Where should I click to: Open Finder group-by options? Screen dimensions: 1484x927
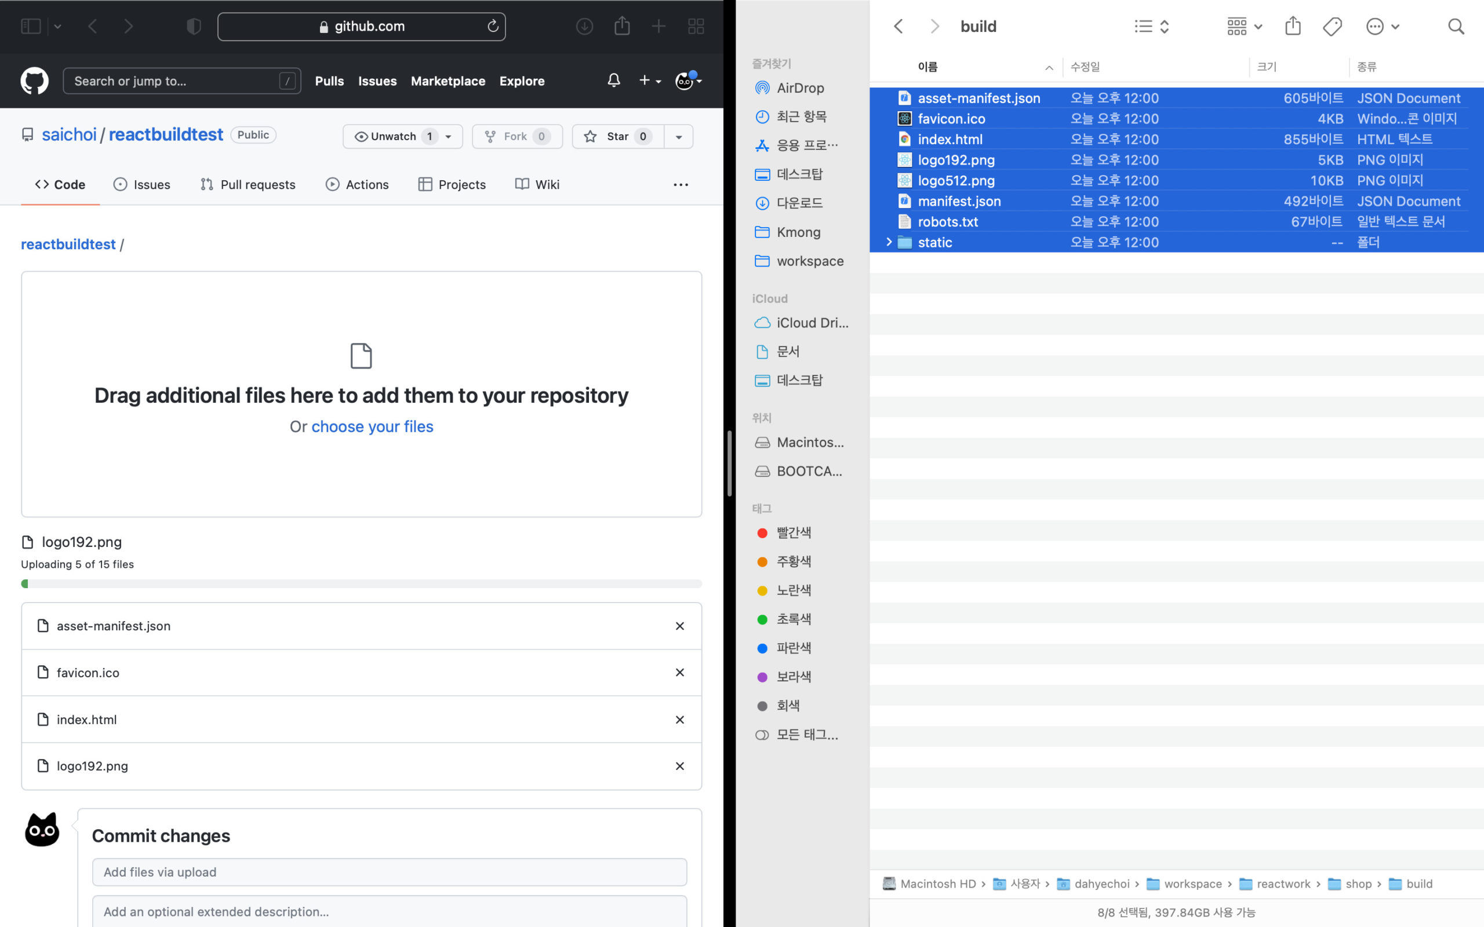click(x=1243, y=27)
